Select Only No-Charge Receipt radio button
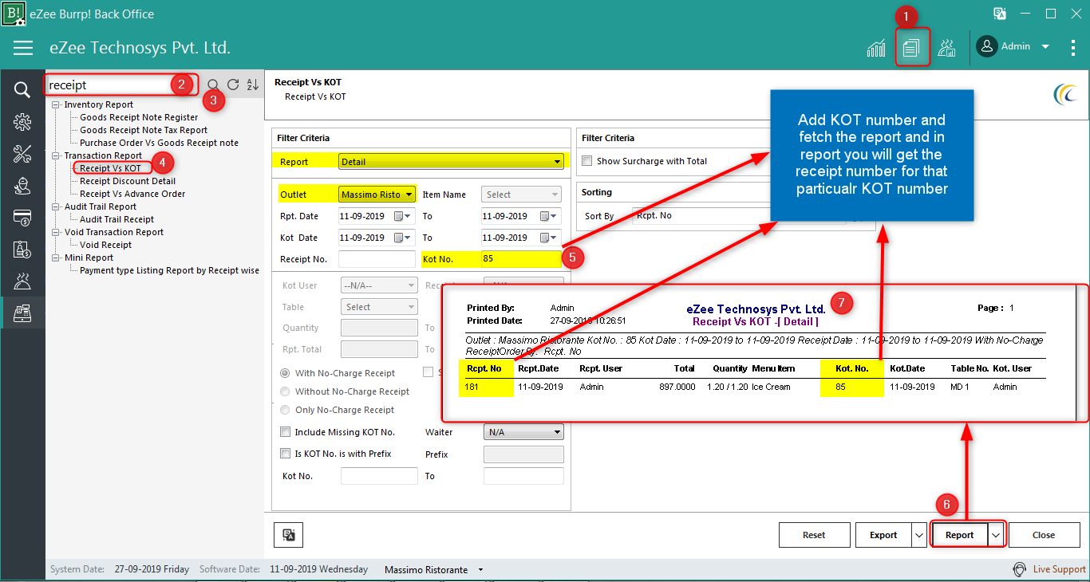This screenshot has width=1090, height=582. click(x=285, y=410)
